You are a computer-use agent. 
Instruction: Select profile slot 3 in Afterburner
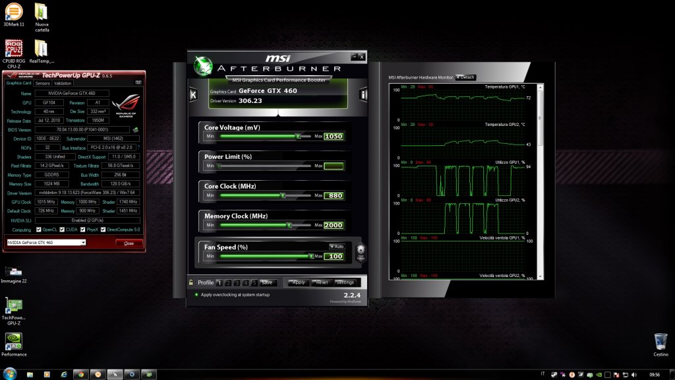click(x=237, y=282)
